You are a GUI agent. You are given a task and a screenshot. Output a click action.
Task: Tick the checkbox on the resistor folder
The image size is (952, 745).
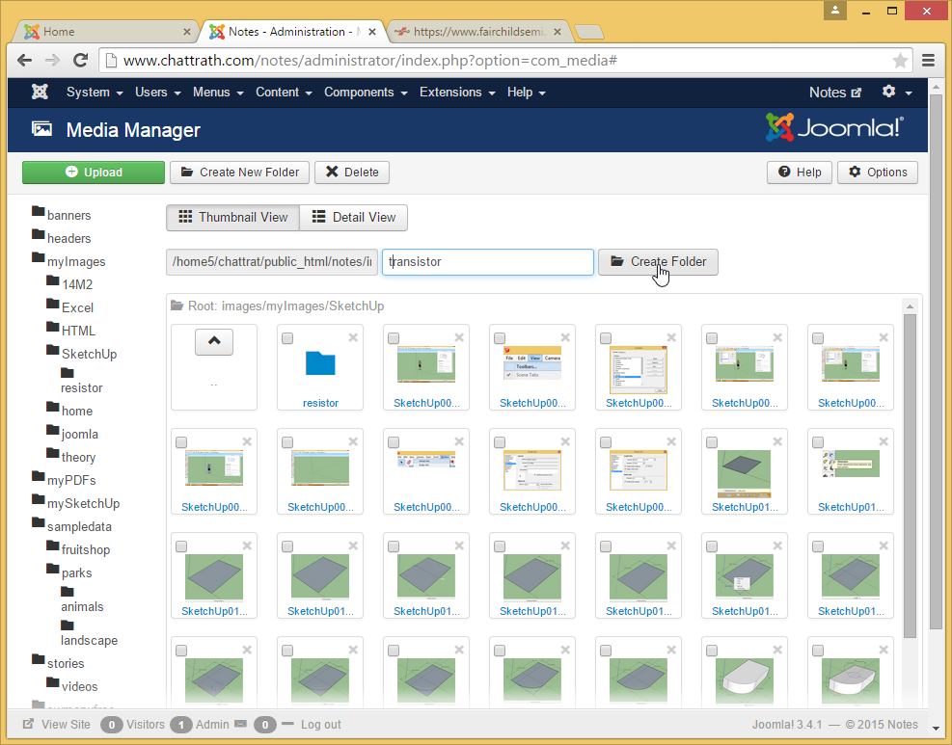[287, 338]
